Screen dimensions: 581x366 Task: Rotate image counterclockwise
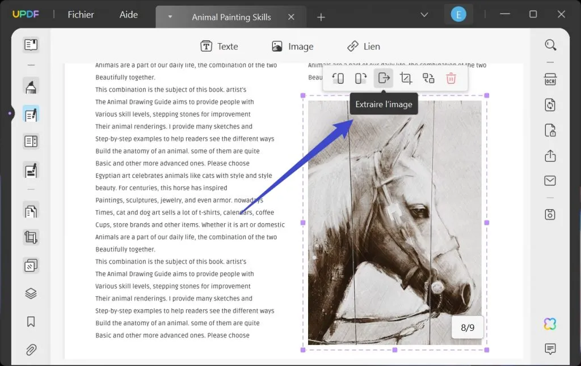pos(338,78)
